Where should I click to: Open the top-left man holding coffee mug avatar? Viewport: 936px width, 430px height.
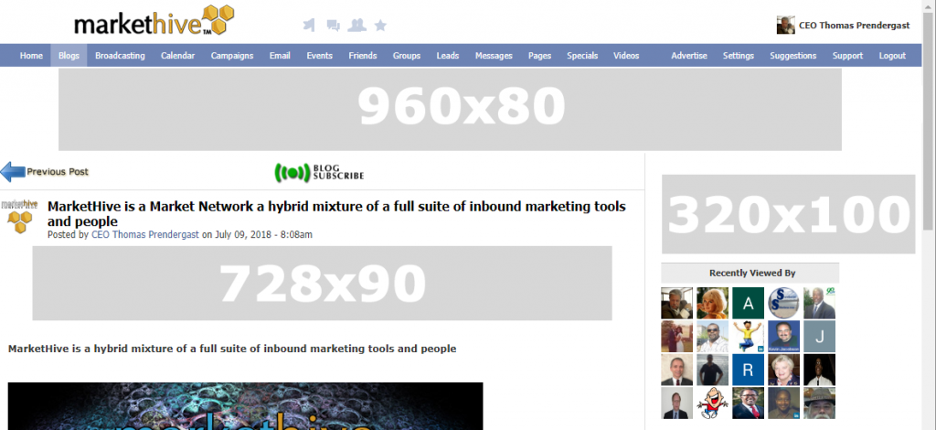tap(677, 304)
